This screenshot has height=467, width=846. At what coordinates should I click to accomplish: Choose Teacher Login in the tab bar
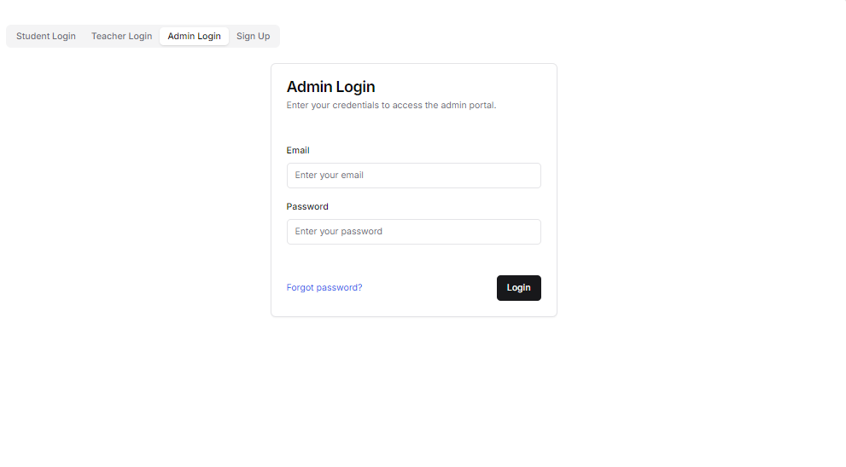(x=121, y=36)
